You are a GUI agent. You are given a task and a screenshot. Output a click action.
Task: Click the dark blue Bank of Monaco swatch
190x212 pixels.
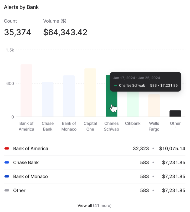tap(7, 176)
